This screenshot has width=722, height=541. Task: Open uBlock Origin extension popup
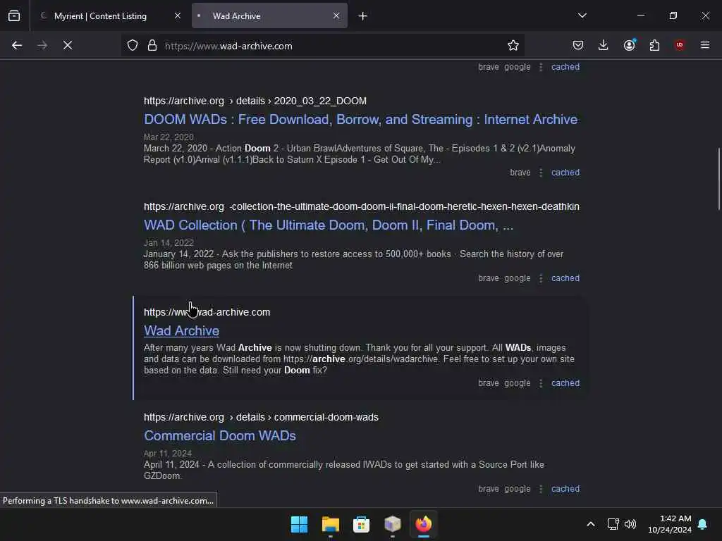[x=680, y=45]
